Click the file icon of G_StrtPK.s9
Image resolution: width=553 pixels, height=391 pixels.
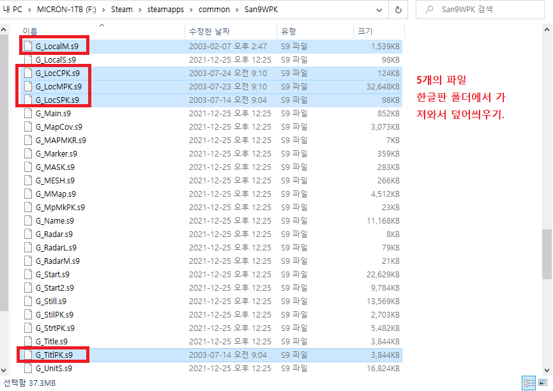(x=28, y=328)
